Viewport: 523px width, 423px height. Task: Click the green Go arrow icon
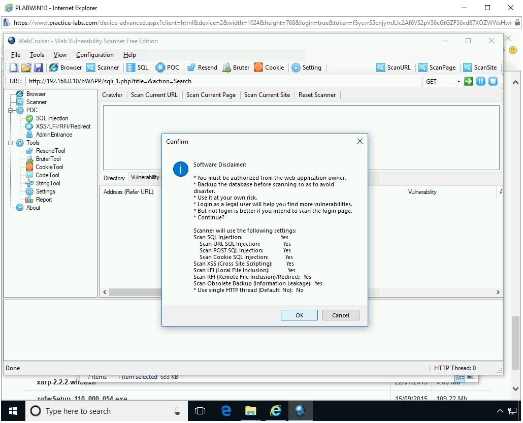[x=469, y=81]
